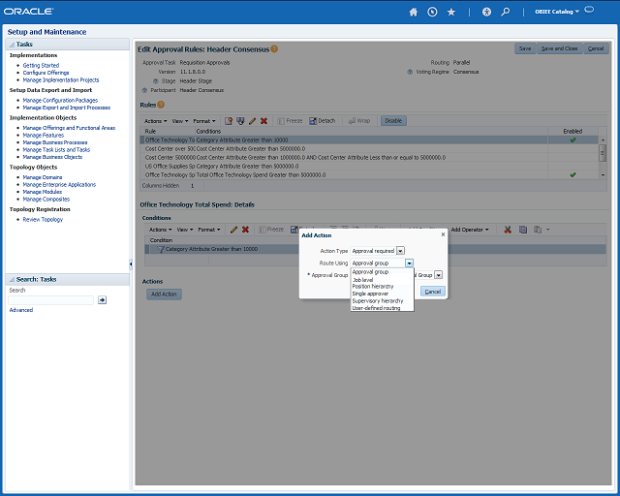
Task: Open the Review Topology link
Action: pos(43,220)
